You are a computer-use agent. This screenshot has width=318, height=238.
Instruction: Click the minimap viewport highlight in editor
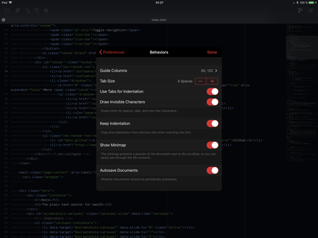[302, 48]
